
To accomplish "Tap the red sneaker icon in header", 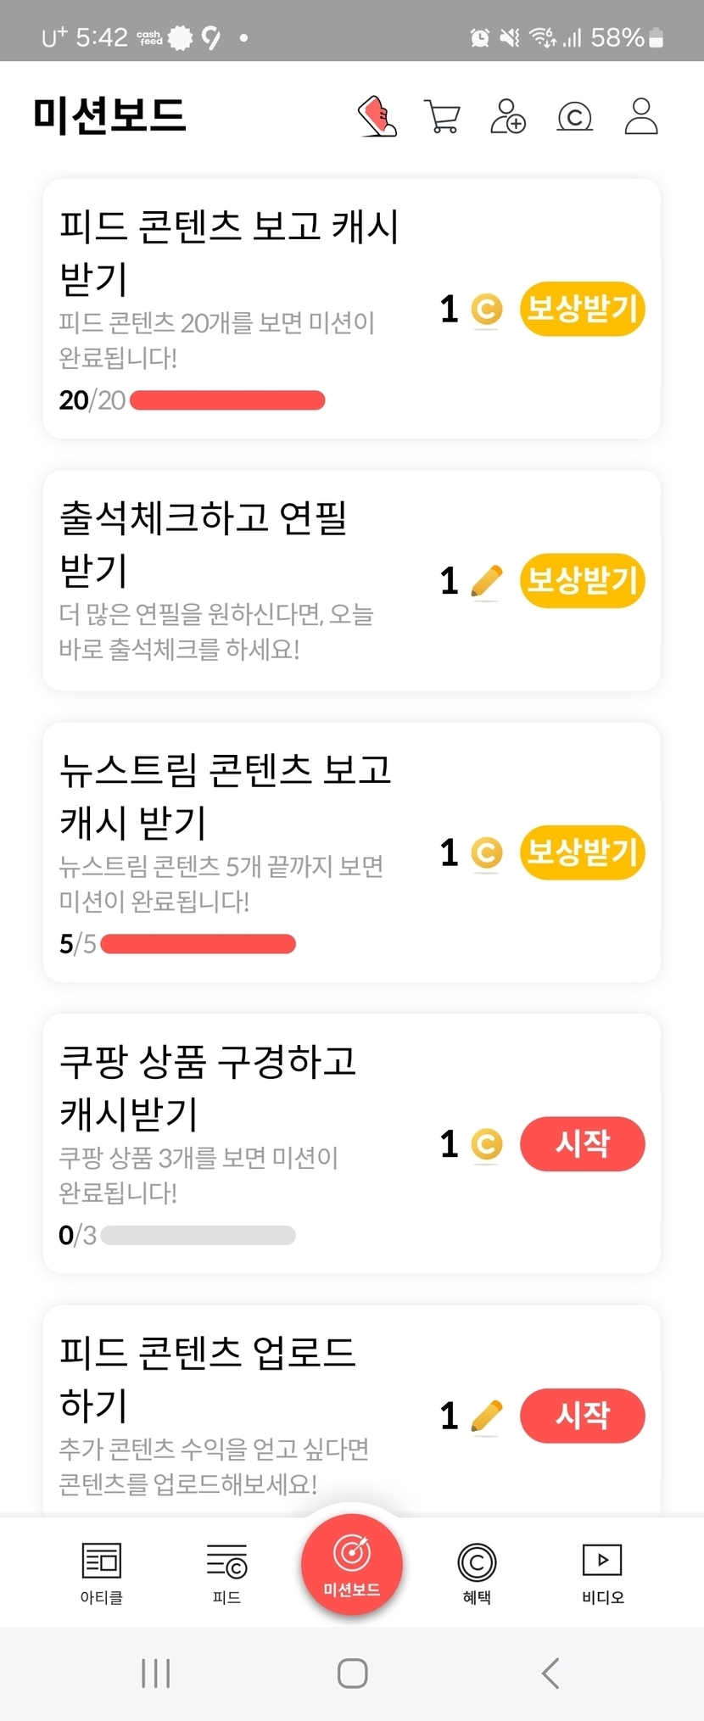I will pos(377,116).
